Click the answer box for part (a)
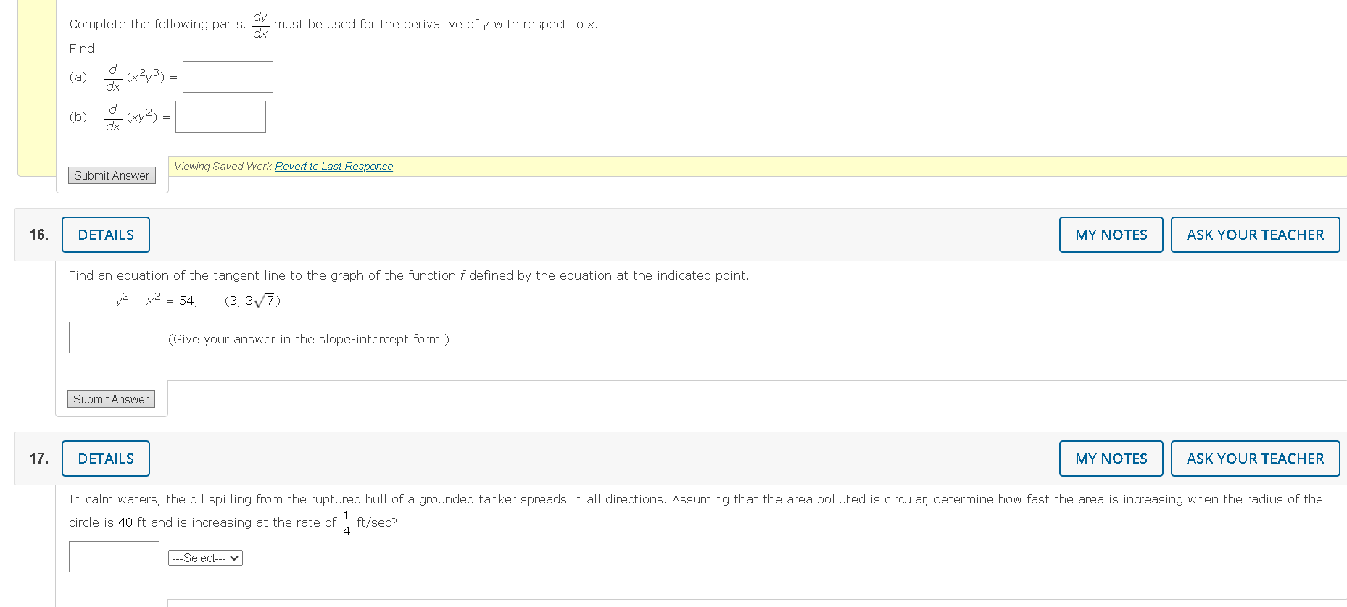The width and height of the screenshot is (1347, 607). [227, 76]
